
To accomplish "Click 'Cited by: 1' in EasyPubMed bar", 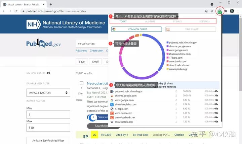I will 122,135.
